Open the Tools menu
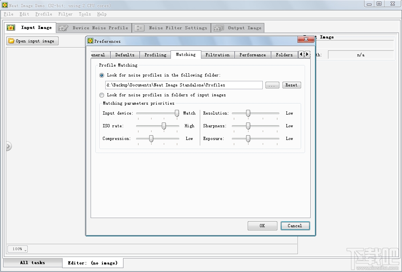 coord(85,14)
